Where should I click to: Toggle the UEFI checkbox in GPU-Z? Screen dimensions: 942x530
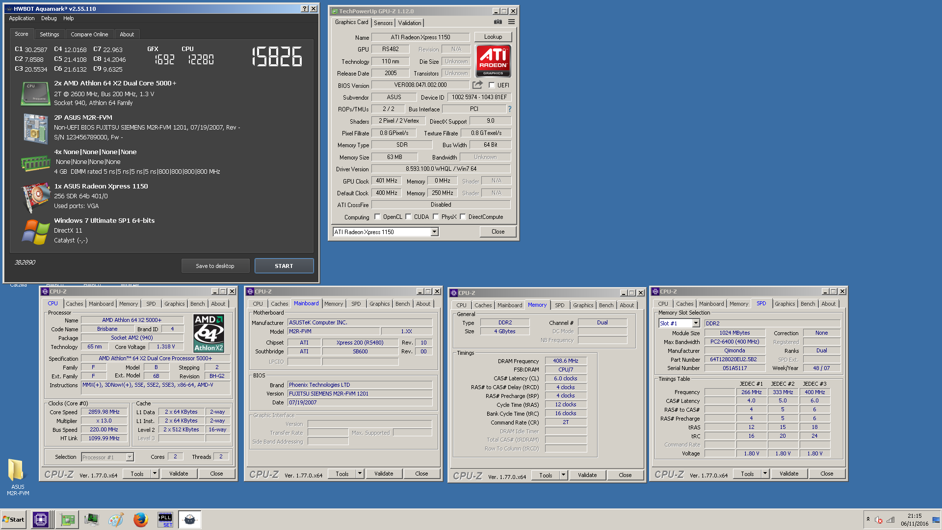pyautogui.click(x=491, y=85)
